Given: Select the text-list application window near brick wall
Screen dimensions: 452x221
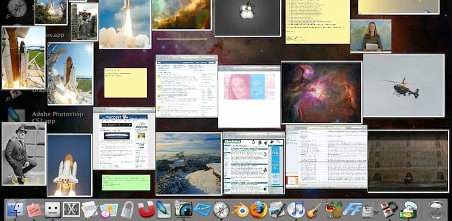Looking at the screenshot, I should (327, 157).
